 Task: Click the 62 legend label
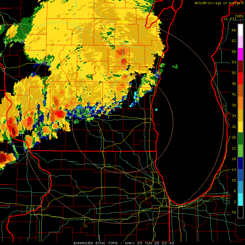(234, 41)
